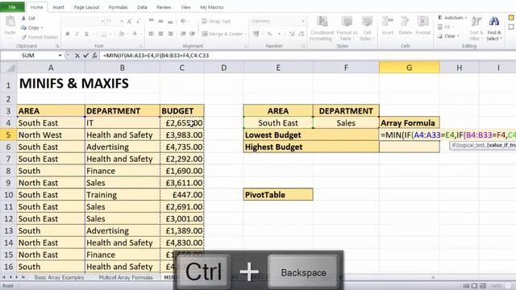Open Sort & Filter menu
Viewport: 516px width, 290px height.
pyautogui.click(x=476, y=29)
